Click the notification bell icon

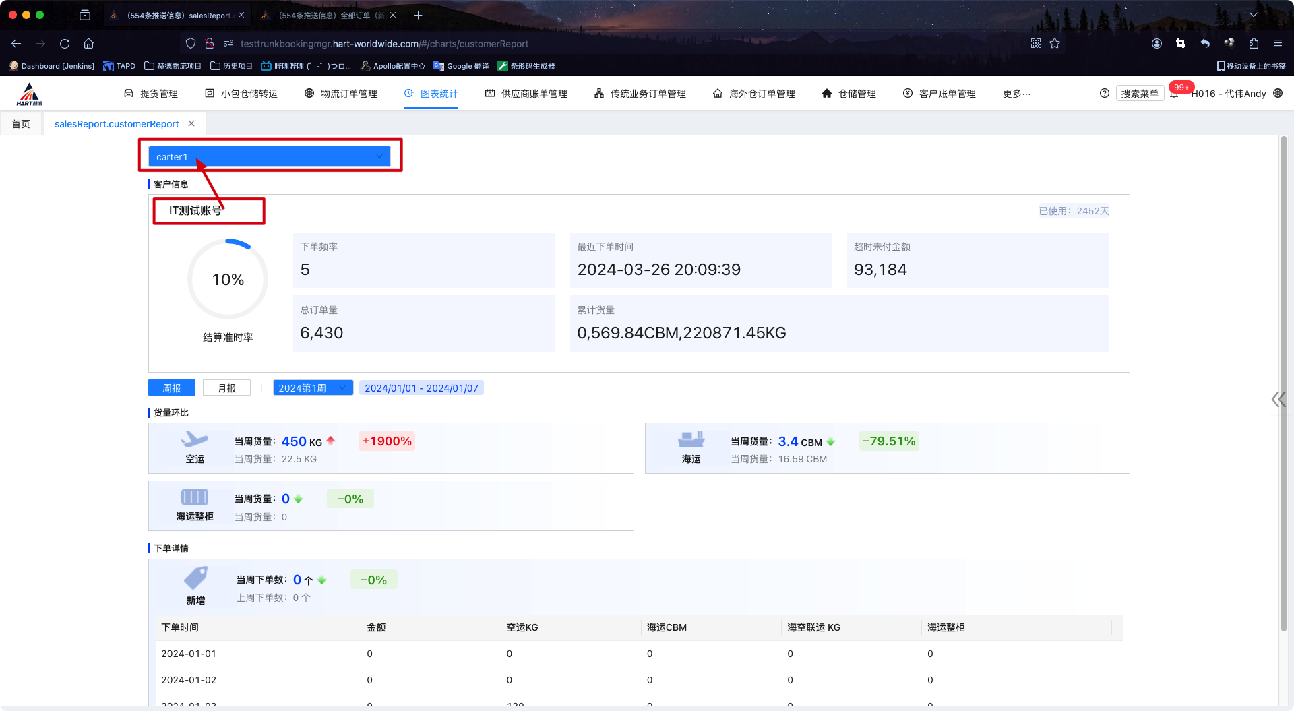point(1174,94)
